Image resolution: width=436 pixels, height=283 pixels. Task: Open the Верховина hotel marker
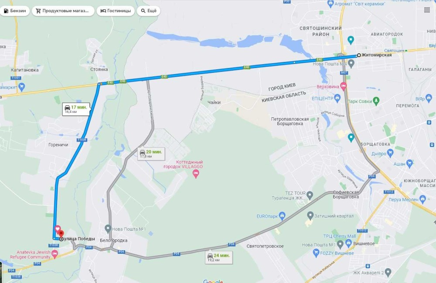click(344, 86)
